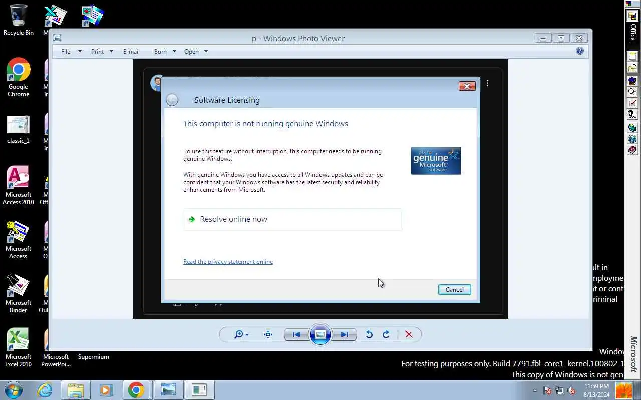Viewport: 641px width, 400px height.
Task: Expand the Print dropdown arrow
Action: coord(111,51)
